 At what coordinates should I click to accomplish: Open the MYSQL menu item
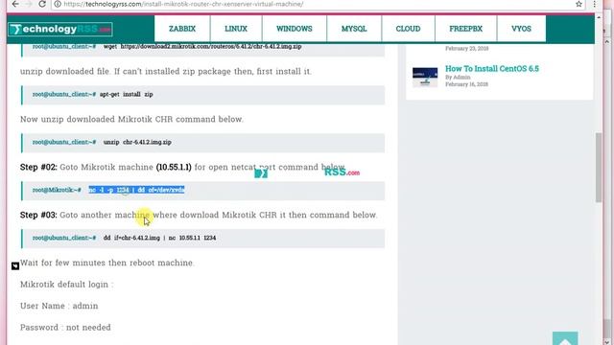[354, 29]
